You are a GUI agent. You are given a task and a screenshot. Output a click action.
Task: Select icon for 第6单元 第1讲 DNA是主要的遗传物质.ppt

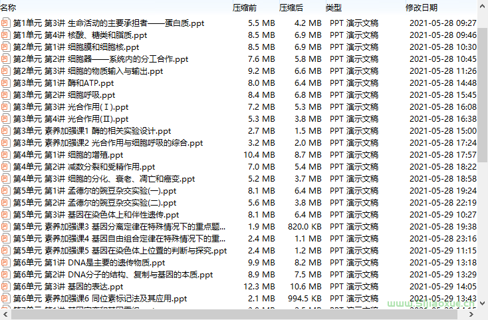pos(5,263)
